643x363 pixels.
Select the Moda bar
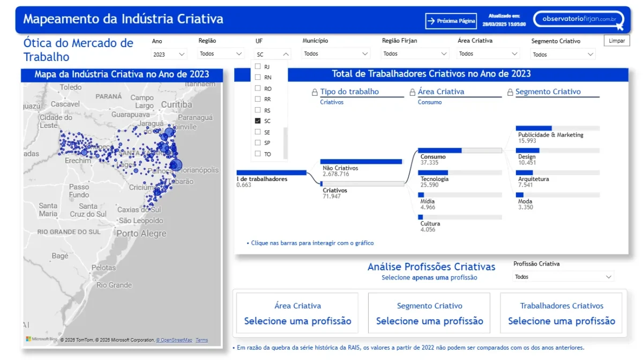click(558, 195)
